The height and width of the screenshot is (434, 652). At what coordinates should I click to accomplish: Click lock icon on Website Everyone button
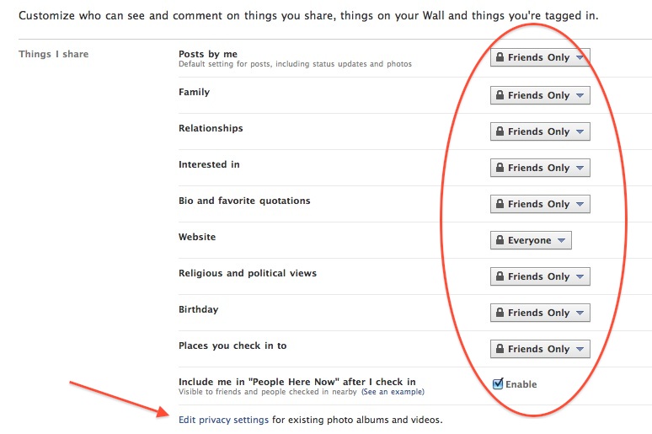pos(500,239)
